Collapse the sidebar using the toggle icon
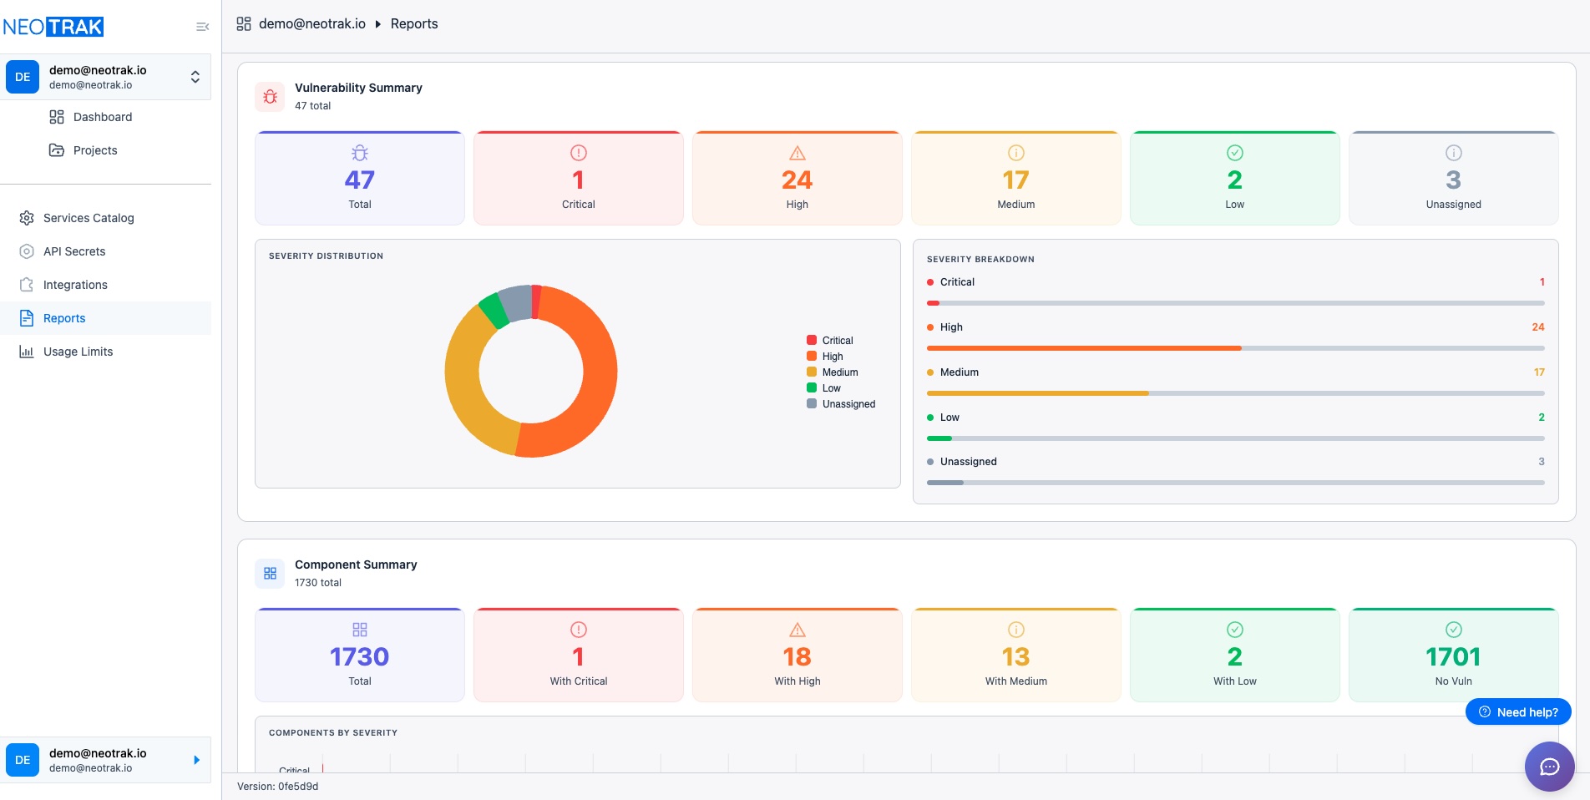 pyautogui.click(x=202, y=27)
